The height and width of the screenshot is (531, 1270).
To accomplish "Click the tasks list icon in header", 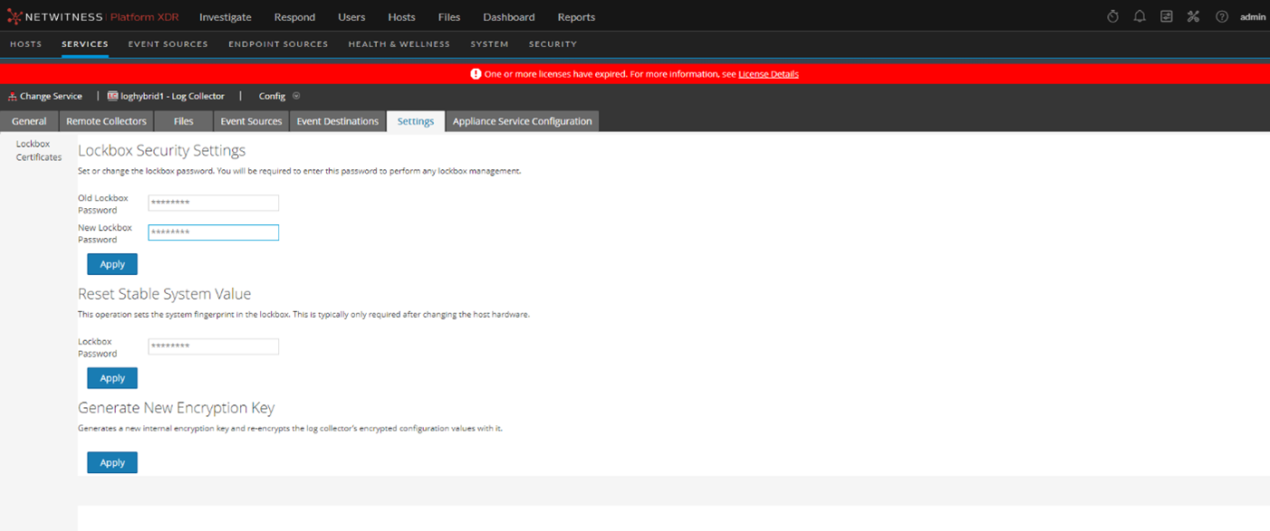I will pos(1167,16).
